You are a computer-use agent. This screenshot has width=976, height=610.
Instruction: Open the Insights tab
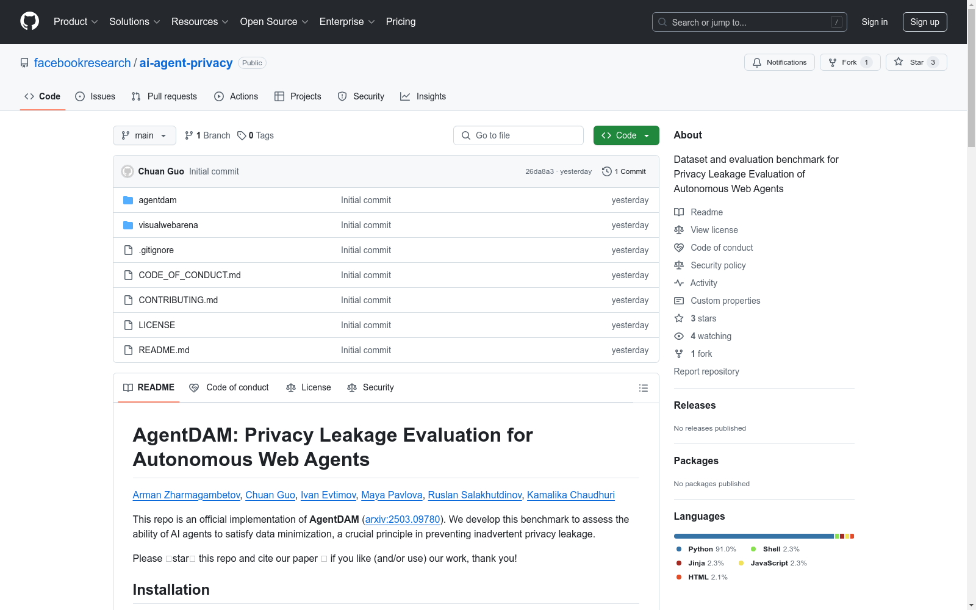point(423,96)
